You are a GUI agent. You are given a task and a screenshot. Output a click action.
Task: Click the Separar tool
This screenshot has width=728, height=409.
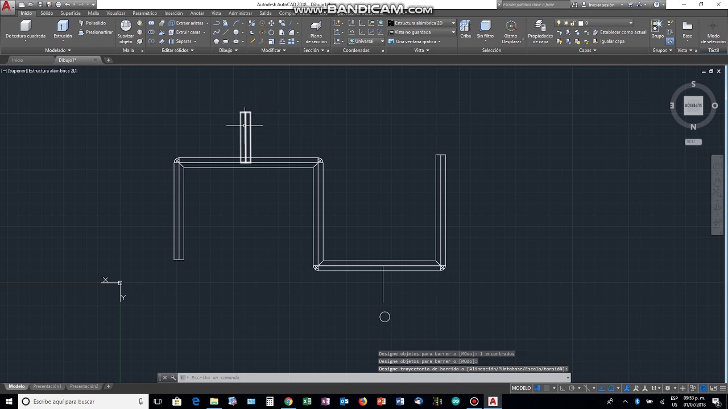(180, 41)
